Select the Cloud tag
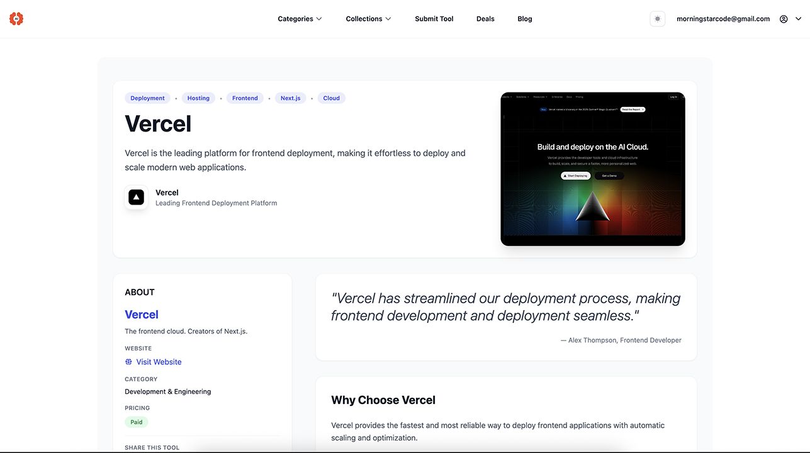Viewport: 810px width, 453px height. [x=332, y=98]
